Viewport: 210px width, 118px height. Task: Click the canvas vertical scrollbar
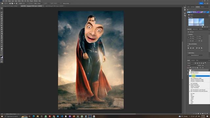182,60
